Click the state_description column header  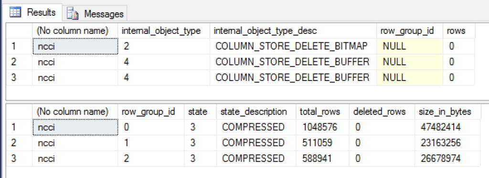tap(256, 111)
